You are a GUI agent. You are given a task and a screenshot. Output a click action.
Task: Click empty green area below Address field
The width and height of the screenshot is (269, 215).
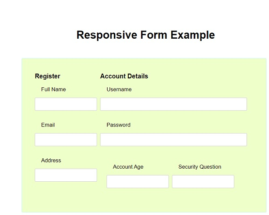pos(66,198)
